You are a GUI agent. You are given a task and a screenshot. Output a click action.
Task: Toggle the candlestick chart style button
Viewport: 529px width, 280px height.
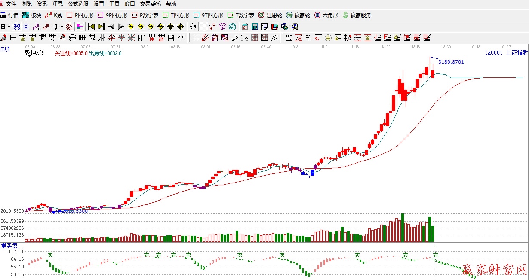click(x=55, y=27)
